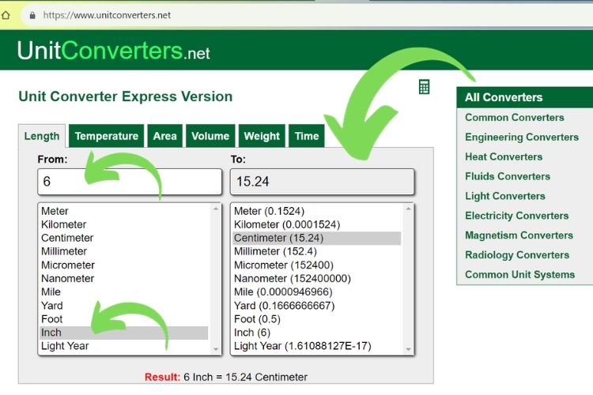Open the Volume tab
The image size is (593, 395).
[210, 136]
